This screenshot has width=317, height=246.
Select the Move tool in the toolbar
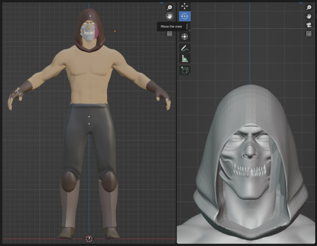pos(184,6)
